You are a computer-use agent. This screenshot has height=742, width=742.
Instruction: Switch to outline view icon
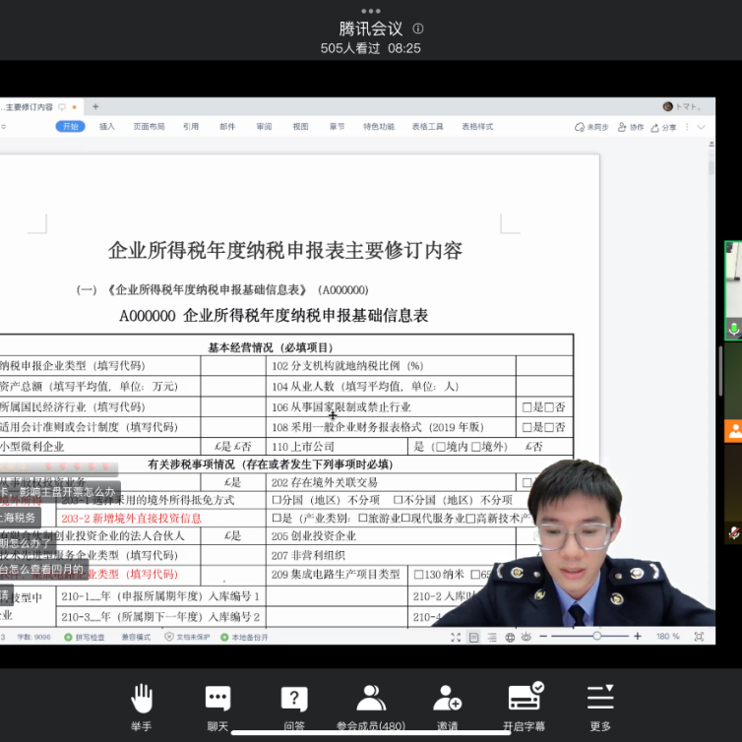(492, 638)
